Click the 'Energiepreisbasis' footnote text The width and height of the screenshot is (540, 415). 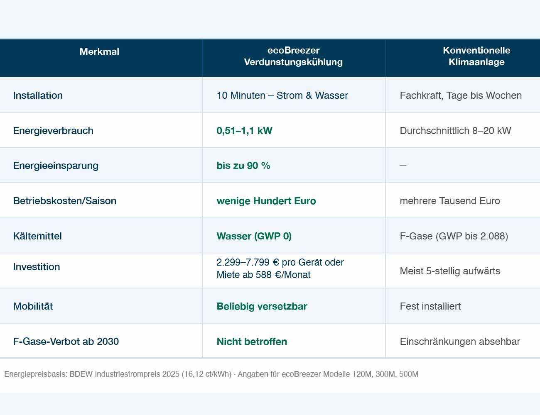(211, 374)
